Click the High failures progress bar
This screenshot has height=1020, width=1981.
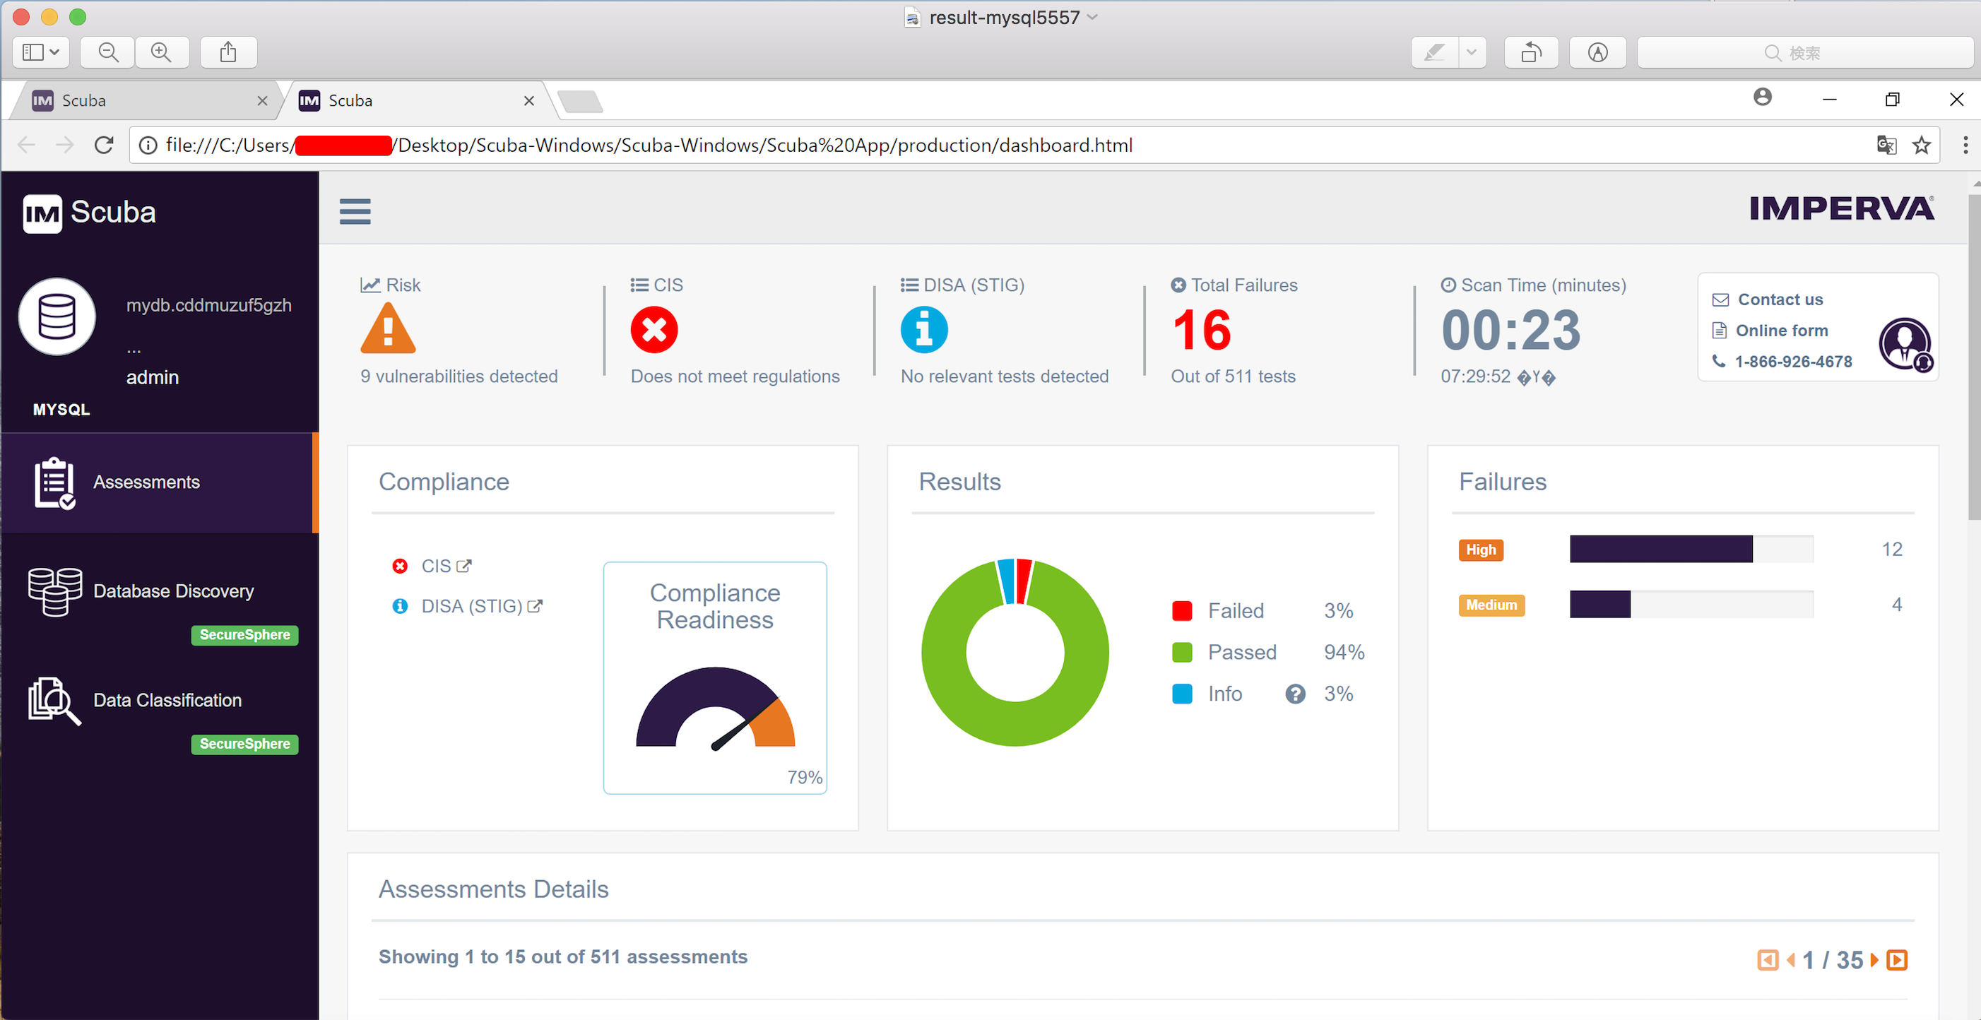1691,549
